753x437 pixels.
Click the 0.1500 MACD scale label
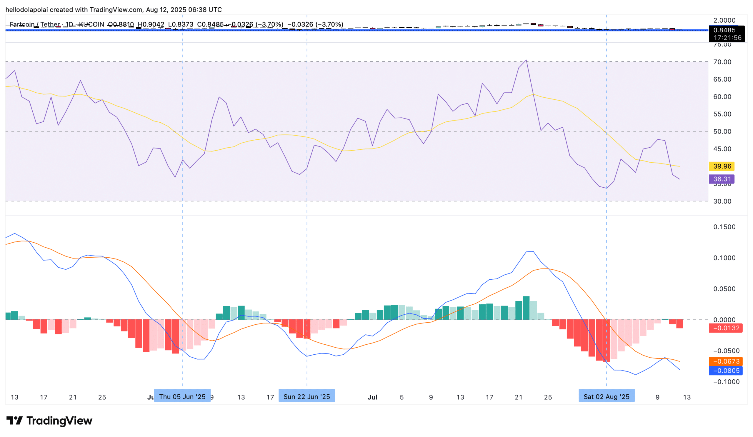724,227
